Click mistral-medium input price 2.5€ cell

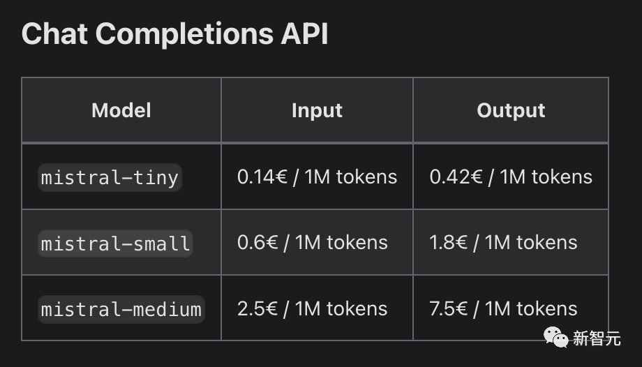pos(317,308)
